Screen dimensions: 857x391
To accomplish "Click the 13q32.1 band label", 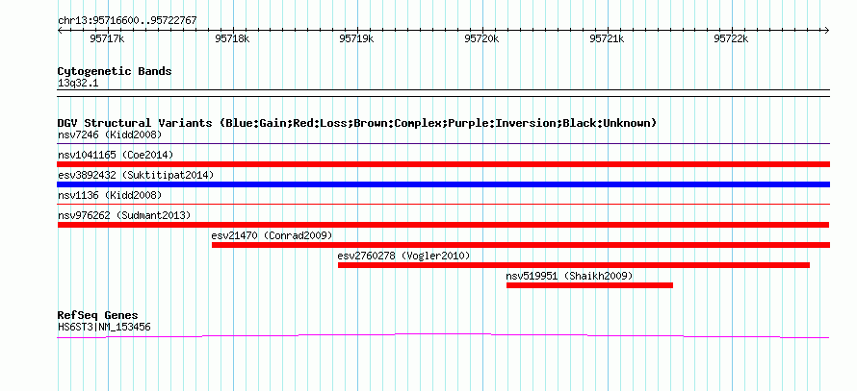I will [x=78, y=84].
